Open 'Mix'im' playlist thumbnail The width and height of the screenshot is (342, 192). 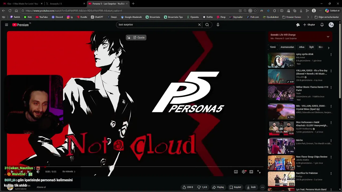(x=281, y=146)
